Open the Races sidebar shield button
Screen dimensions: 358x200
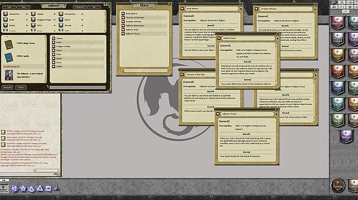(337, 120)
